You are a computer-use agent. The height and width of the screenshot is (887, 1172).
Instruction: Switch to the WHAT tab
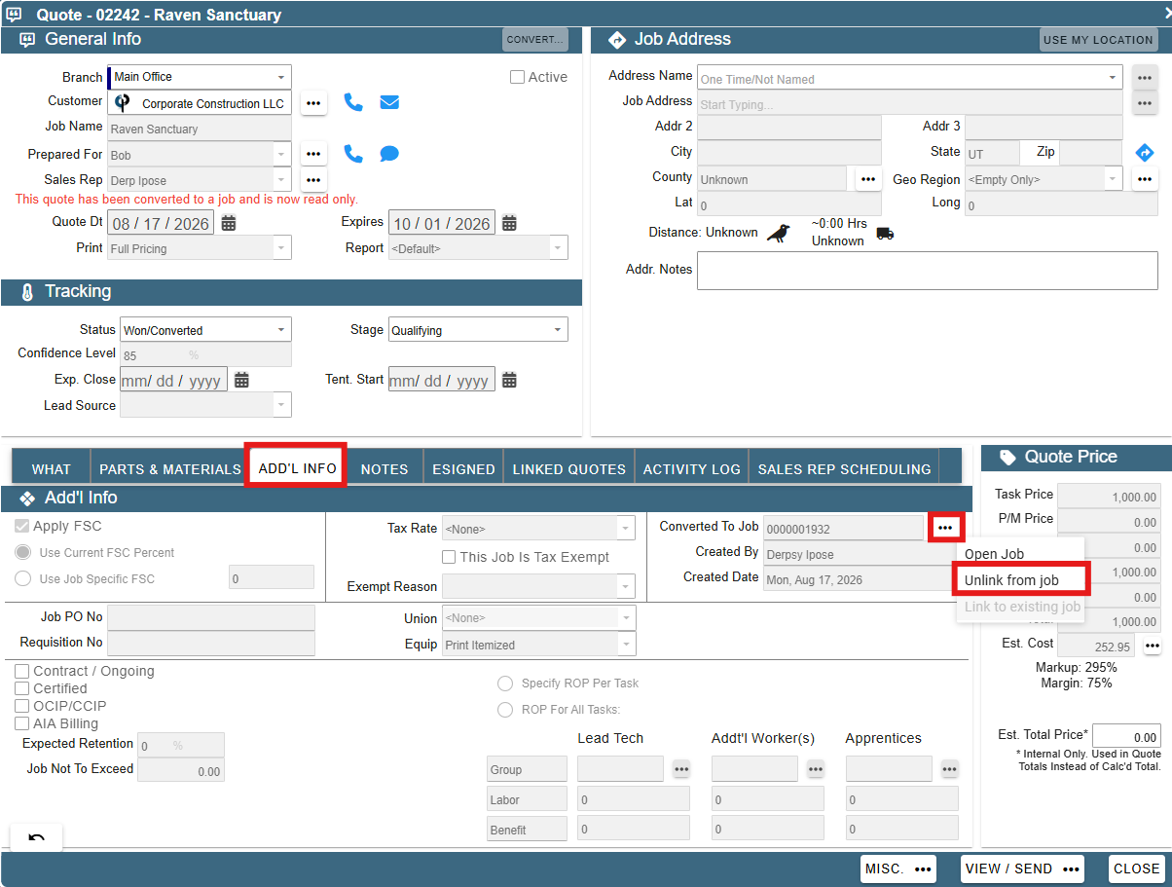click(52, 468)
